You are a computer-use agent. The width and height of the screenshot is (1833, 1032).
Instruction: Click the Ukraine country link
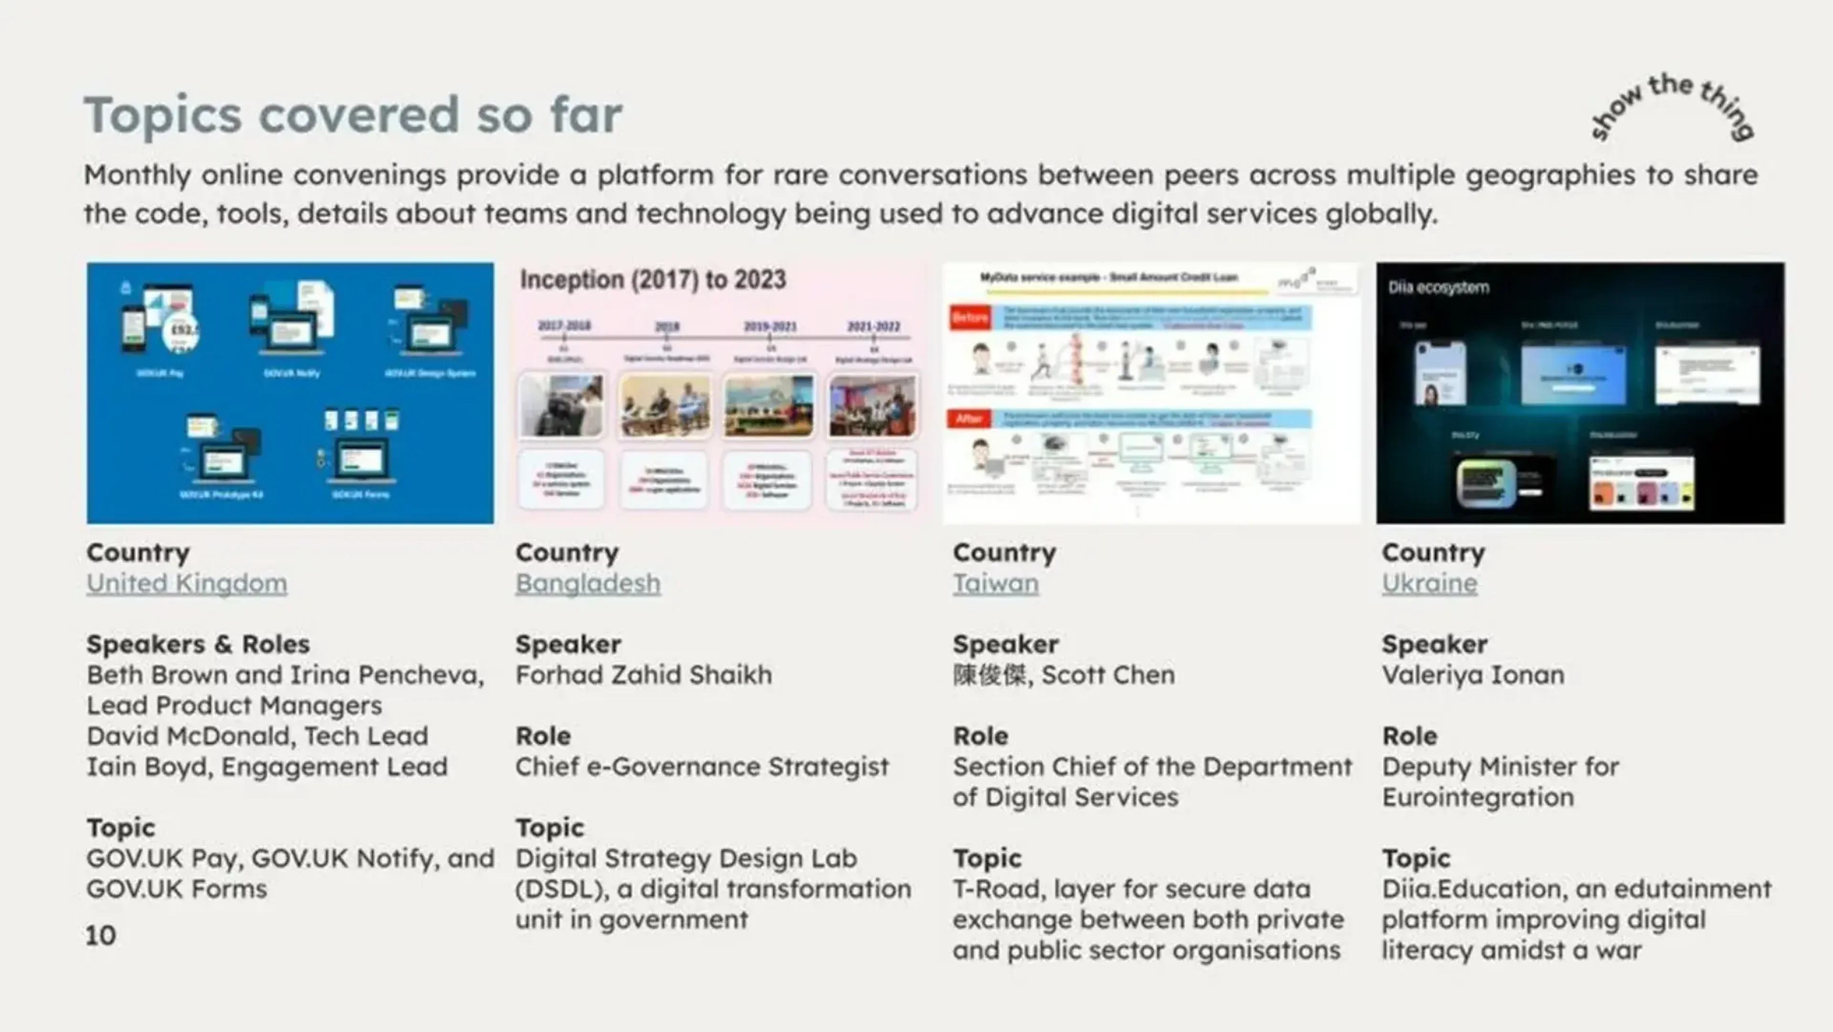(x=1428, y=582)
